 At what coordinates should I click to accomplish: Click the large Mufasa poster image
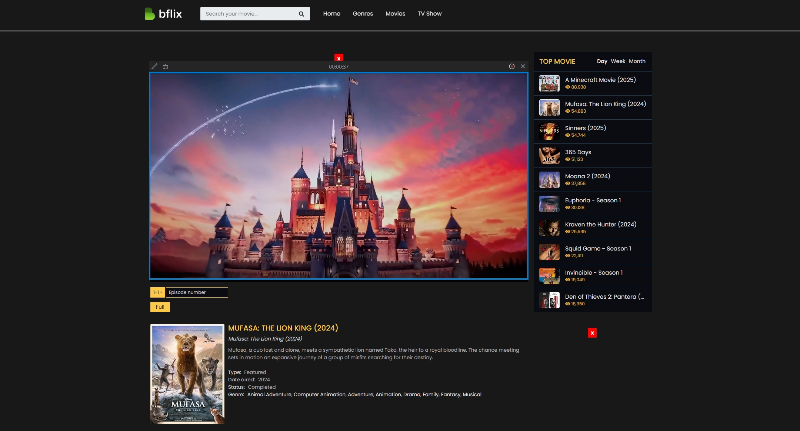tap(187, 374)
